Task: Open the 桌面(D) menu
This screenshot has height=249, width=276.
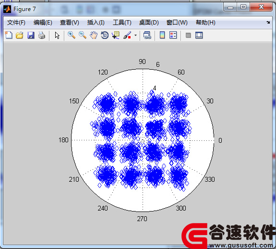Action: point(149,23)
